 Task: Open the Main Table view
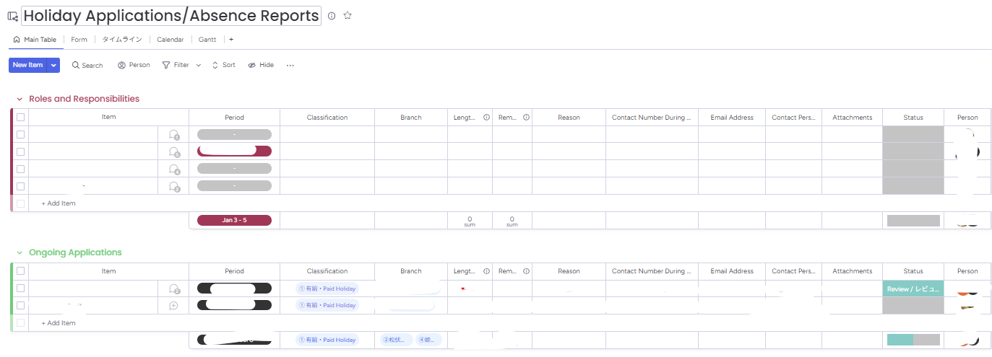[35, 40]
